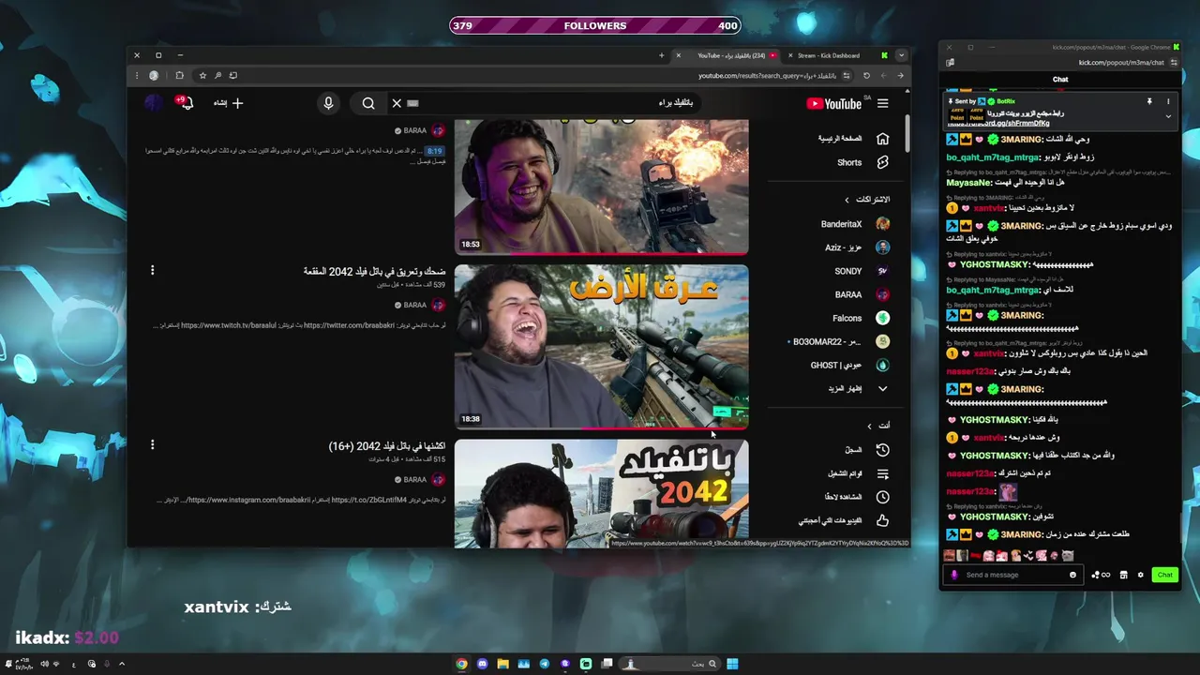Open site settings icon in the YouTube address bar
The width and height of the screenshot is (1200, 675).
point(847,76)
